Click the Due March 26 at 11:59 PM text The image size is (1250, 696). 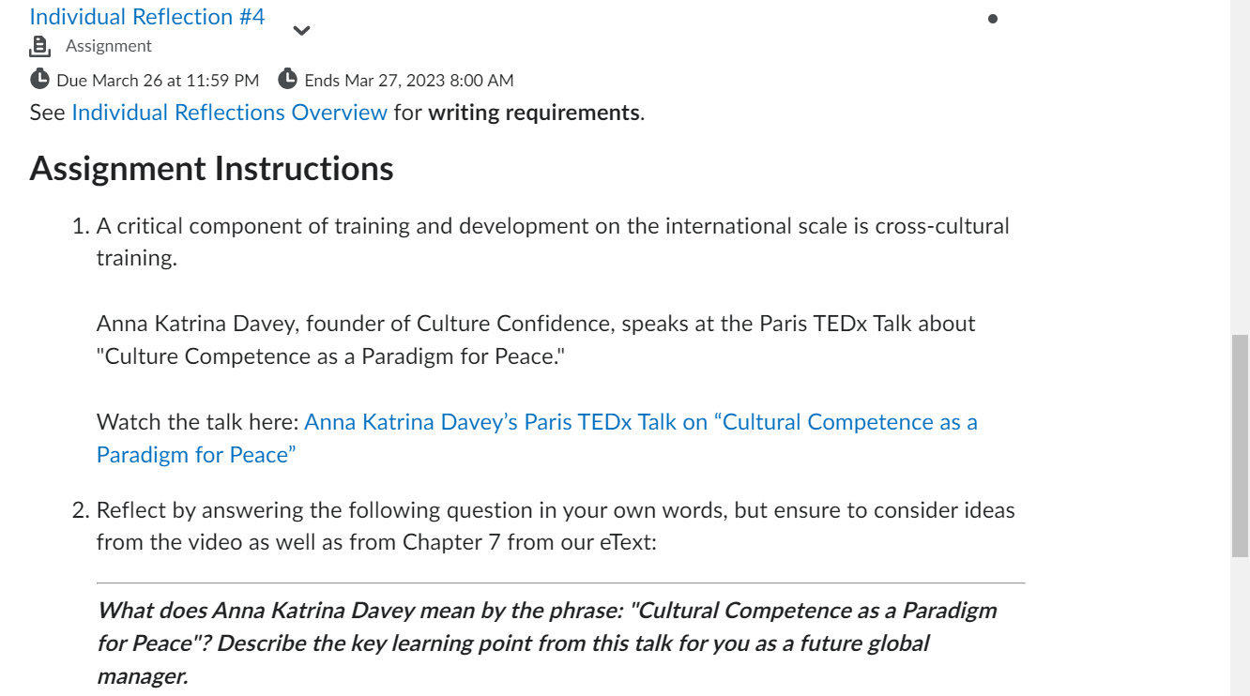click(x=158, y=81)
